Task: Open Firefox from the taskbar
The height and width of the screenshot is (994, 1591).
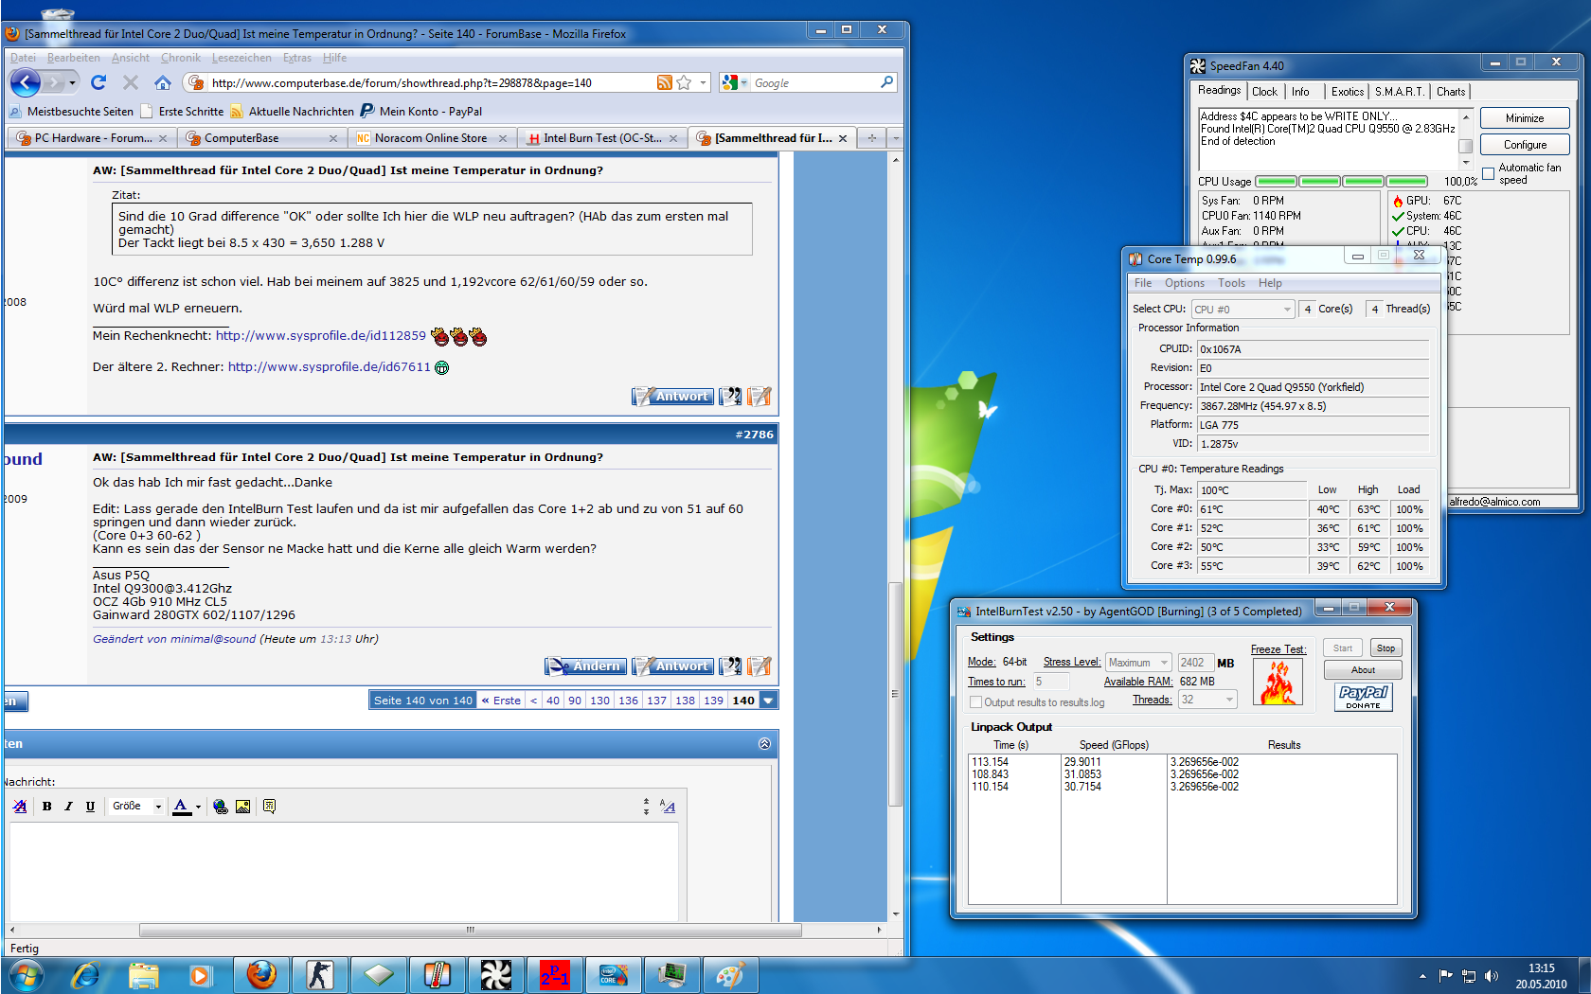Action: [x=261, y=975]
